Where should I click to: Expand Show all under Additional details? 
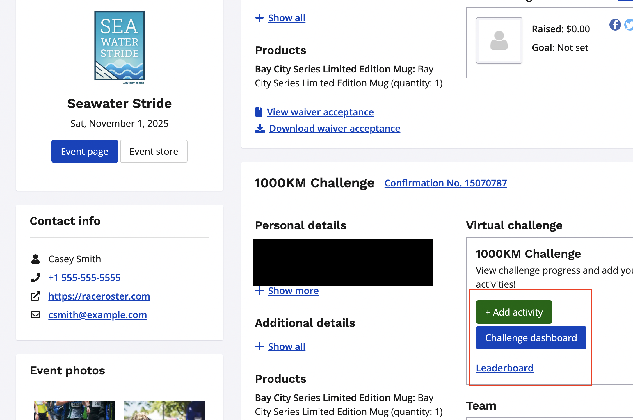[x=286, y=346]
